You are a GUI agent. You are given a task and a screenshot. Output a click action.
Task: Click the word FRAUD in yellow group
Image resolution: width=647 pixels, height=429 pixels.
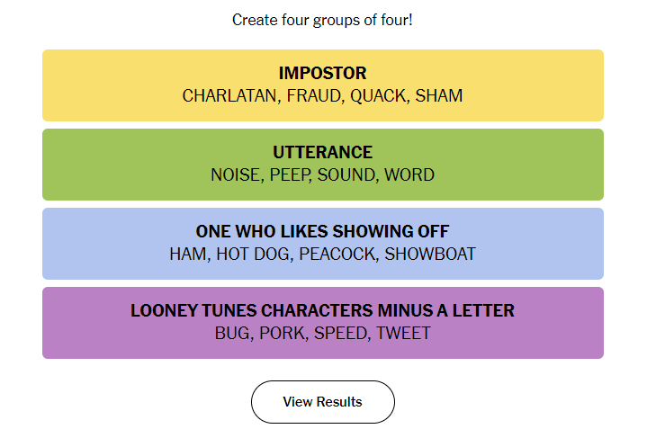tap(313, 95)
